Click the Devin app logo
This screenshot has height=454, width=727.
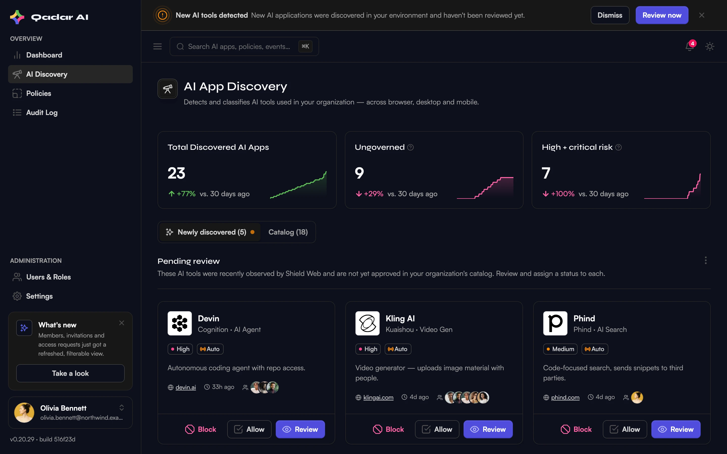tap(180, 323)
